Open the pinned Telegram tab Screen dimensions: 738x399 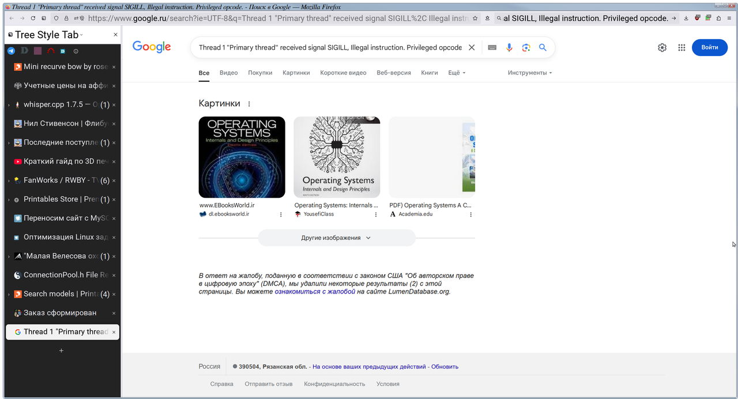[11, 51]
